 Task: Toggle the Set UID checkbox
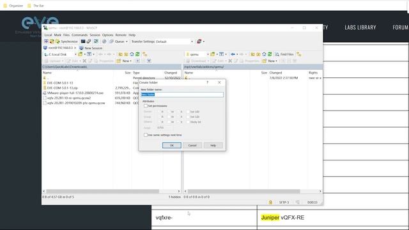tap(188, 112)
